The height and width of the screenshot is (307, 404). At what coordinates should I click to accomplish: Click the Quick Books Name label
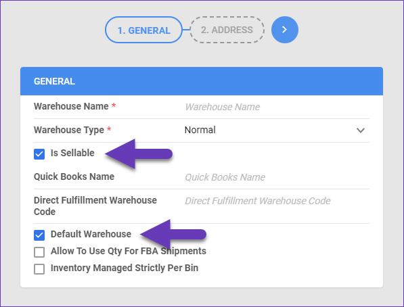pos(74,176)
